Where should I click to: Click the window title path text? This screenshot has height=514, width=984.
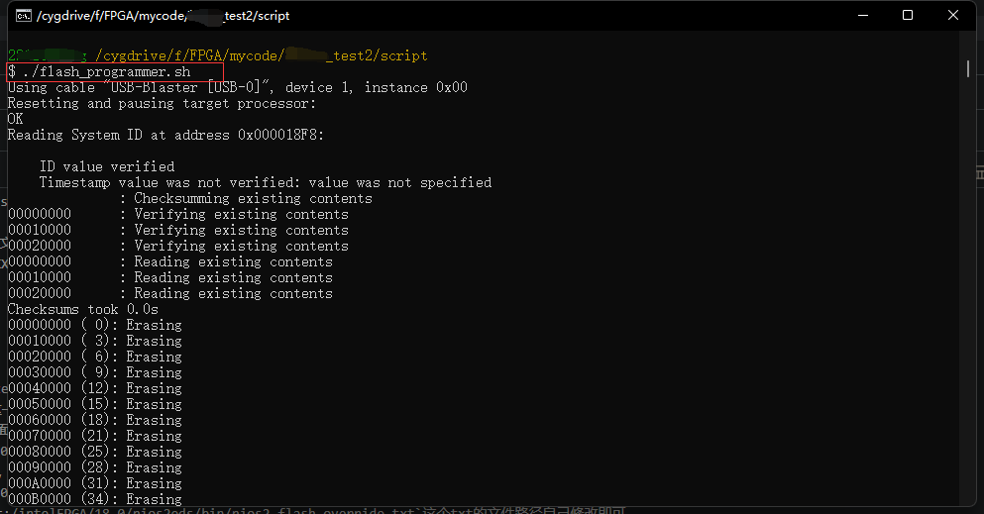click(x=164, y=16)
